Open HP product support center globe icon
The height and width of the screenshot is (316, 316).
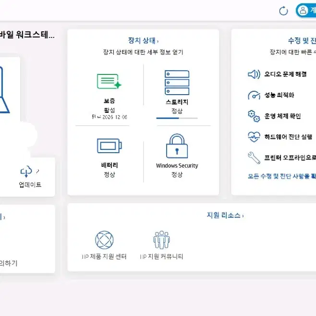[104, 240]
